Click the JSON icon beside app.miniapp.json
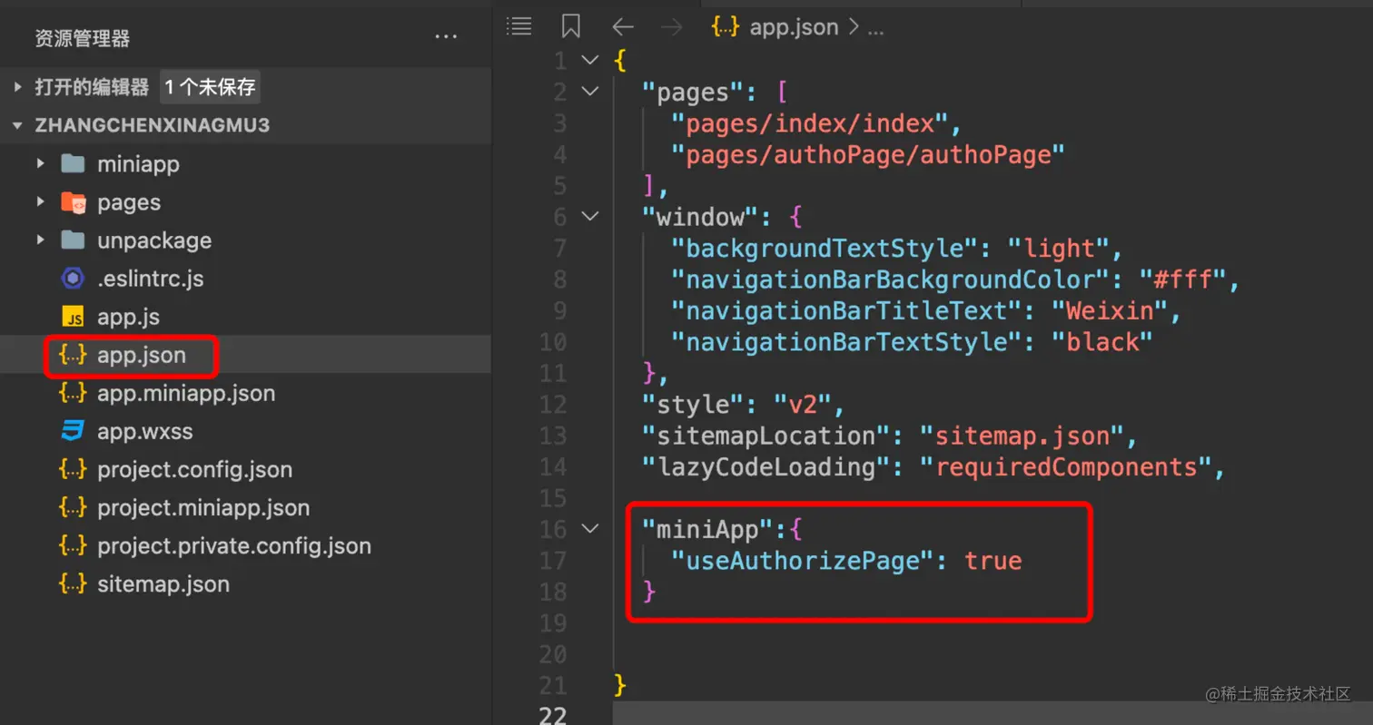 [73, 393]
